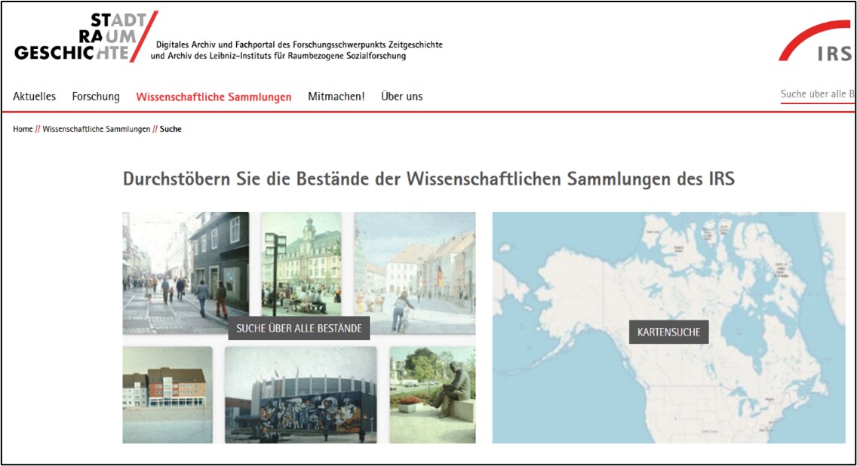This screenshot has width=857, height=466.
Task: Open the Mitmachen! page
Action: [336, 97]
